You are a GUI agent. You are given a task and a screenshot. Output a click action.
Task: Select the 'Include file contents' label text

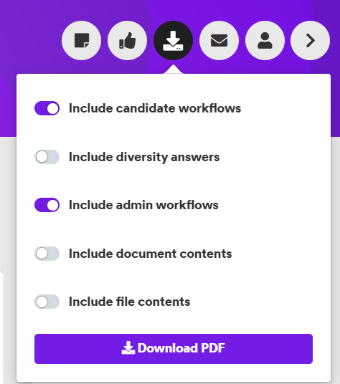pyautogui.click(x=129, y=302)
